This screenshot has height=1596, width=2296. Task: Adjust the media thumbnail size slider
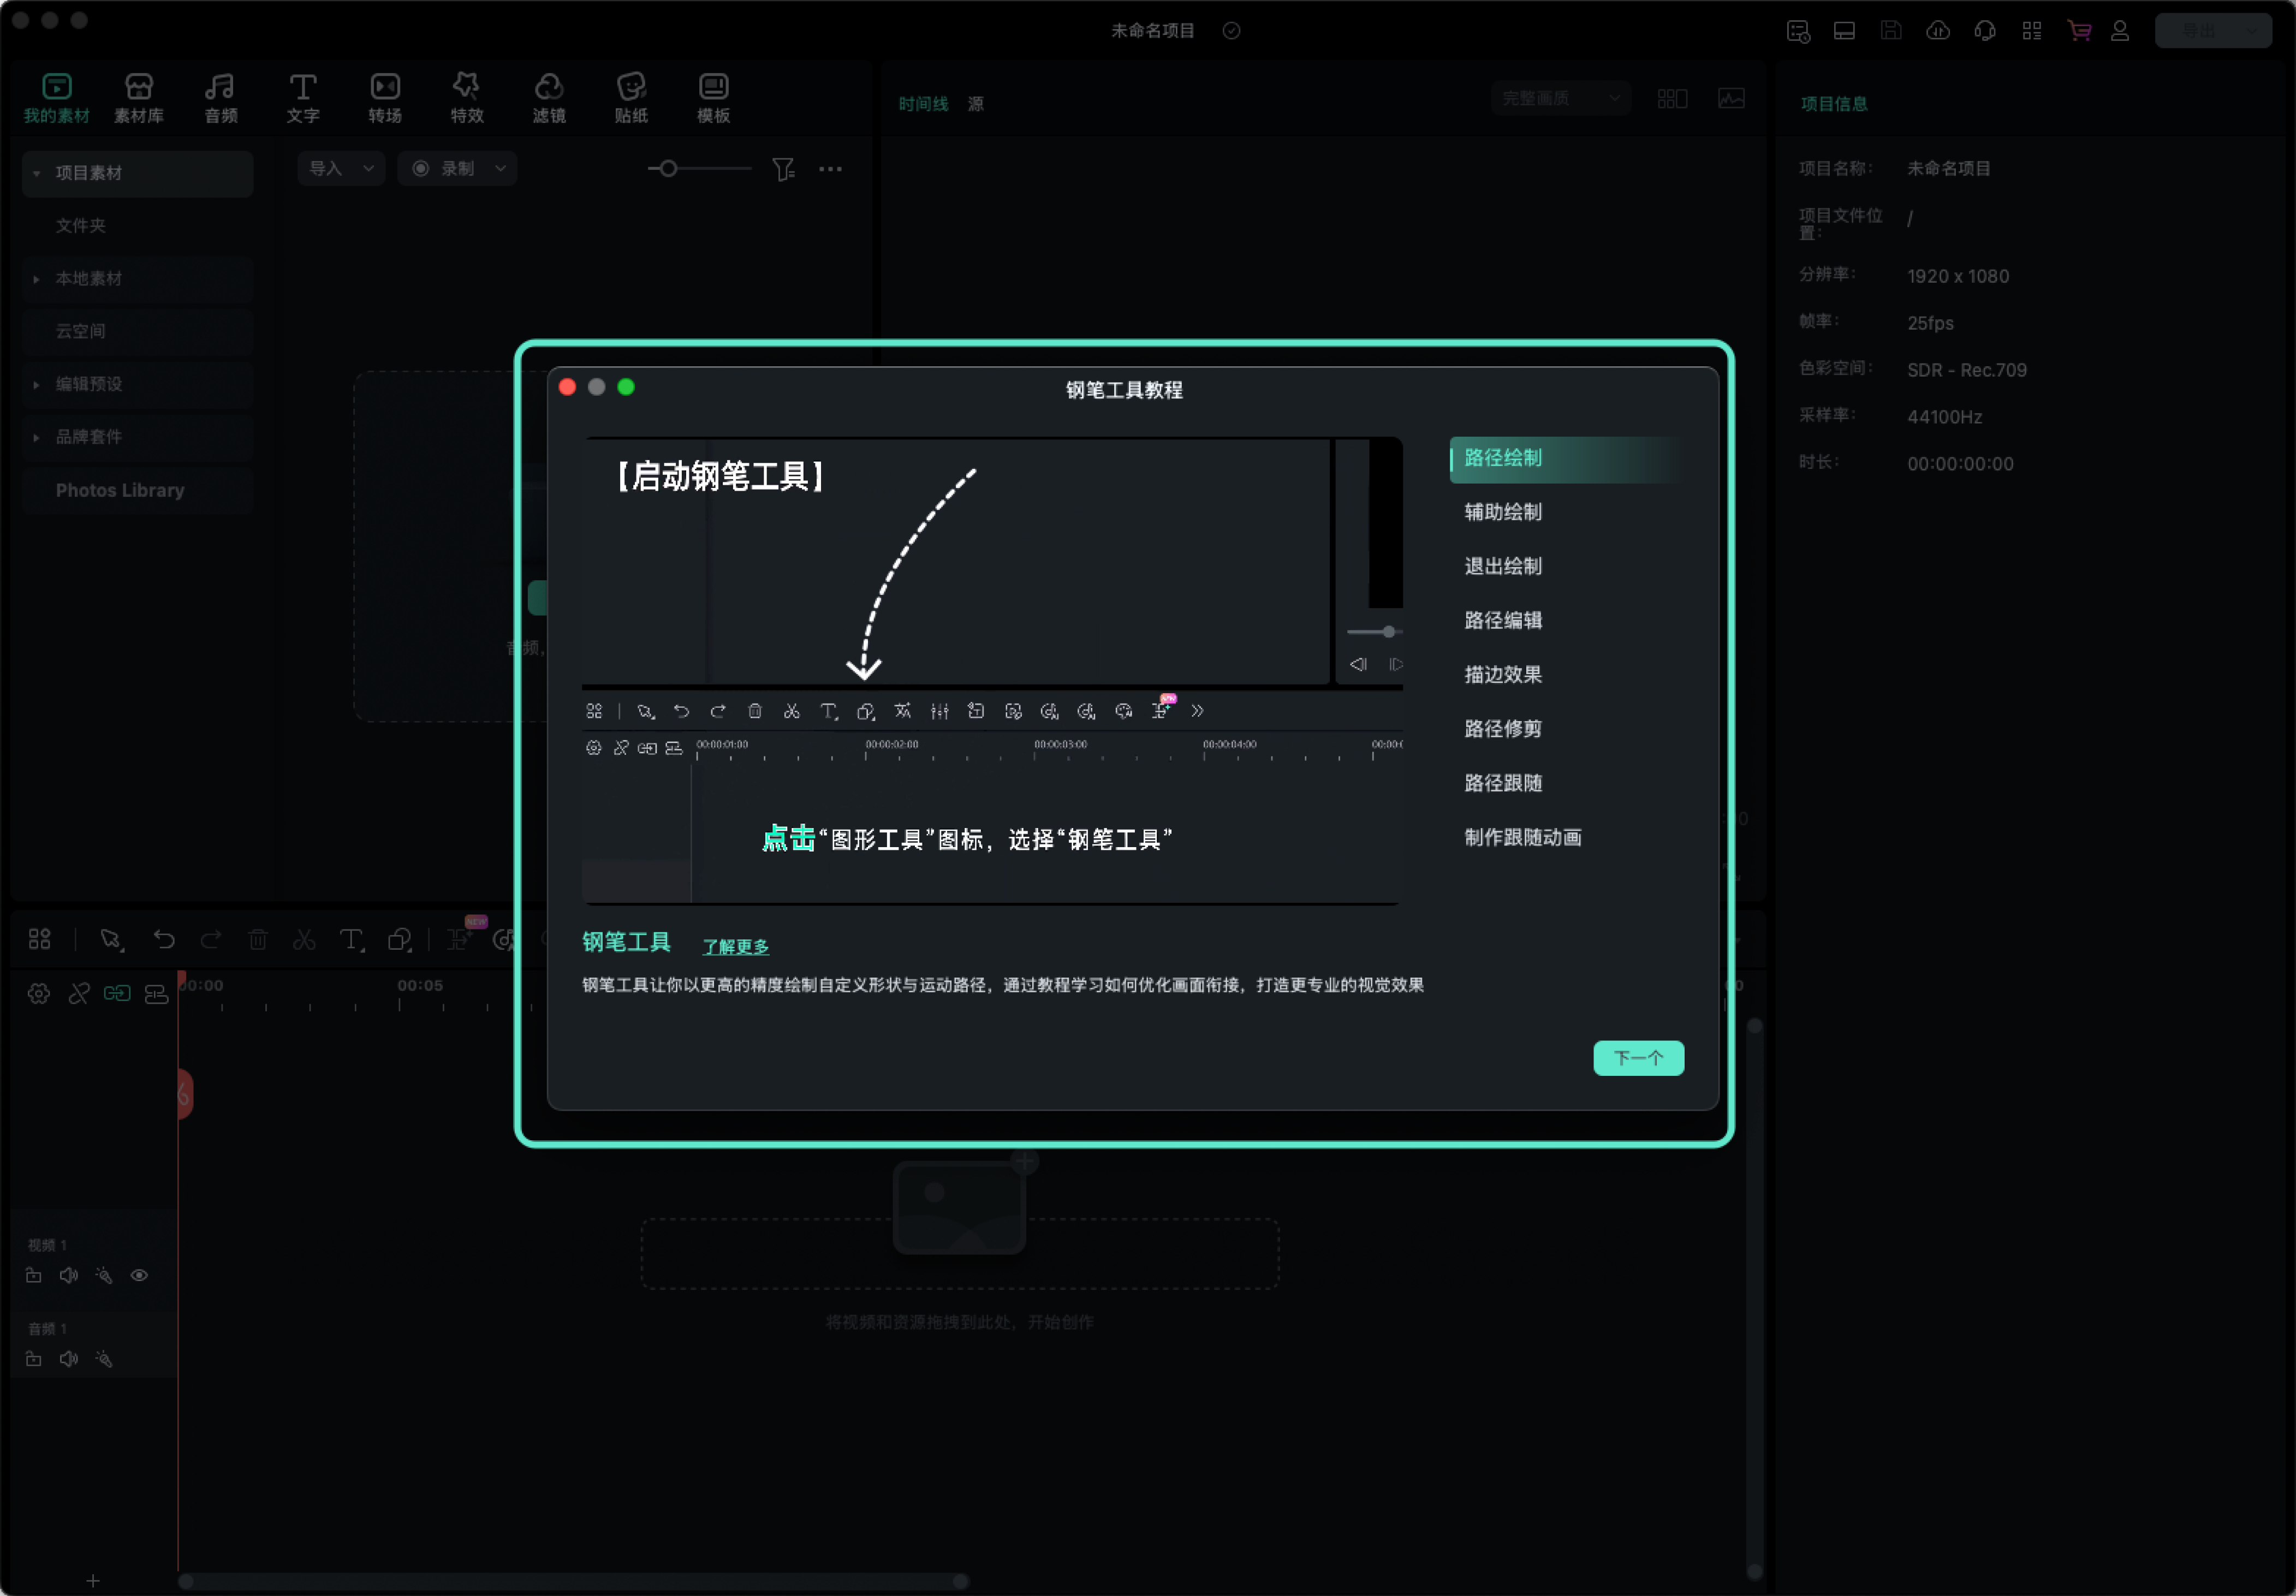tap(668, 168)
